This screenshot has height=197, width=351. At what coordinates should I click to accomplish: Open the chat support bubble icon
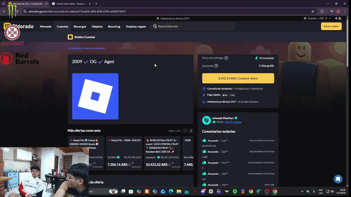(338, 179)
